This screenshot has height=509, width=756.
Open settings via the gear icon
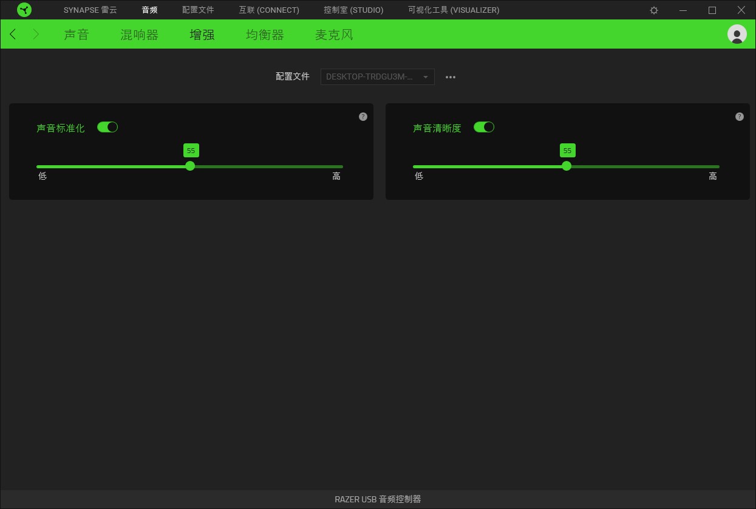click(654, 10)
